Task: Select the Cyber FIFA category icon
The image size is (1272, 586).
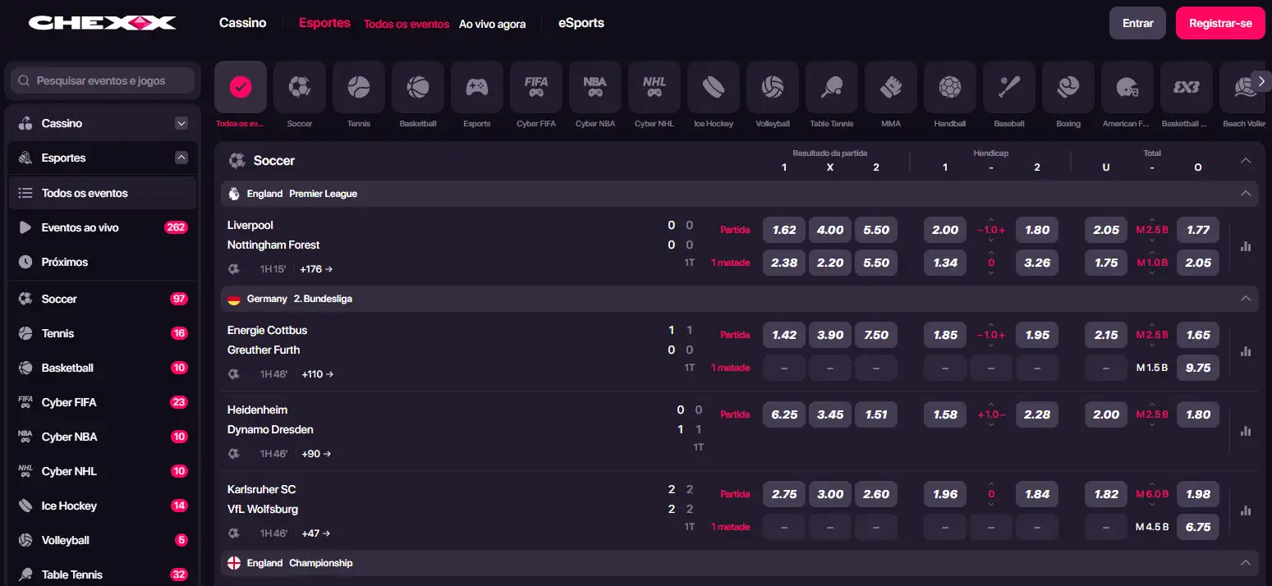Action: click(536, 87)
